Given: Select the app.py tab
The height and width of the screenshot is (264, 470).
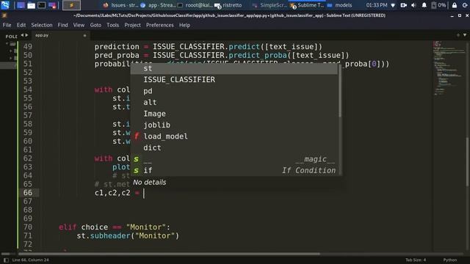Looking at the screenshot, I should tap(60, 35).
